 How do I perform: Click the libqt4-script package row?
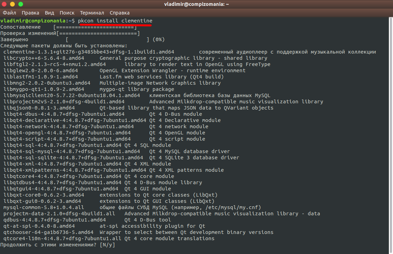(104, 139)
